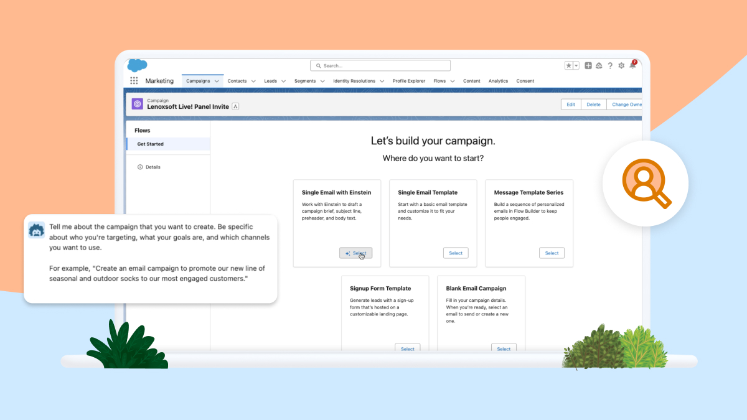The image size is (747, 420).
Task: Open the App Launcher grid icon
Action: [x=133, y=80]
